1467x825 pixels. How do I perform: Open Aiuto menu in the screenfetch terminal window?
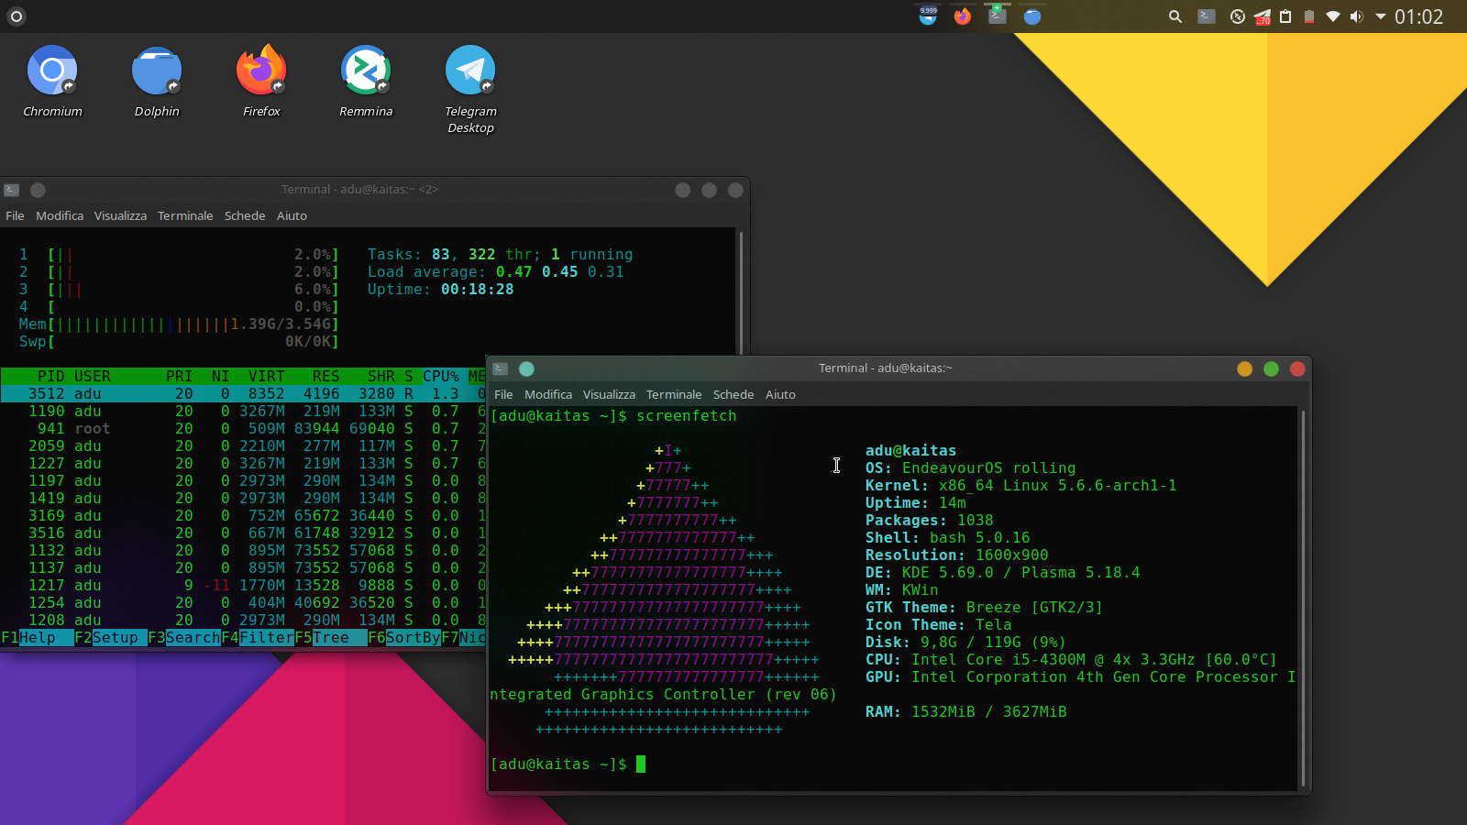click(x=780, y=394)
